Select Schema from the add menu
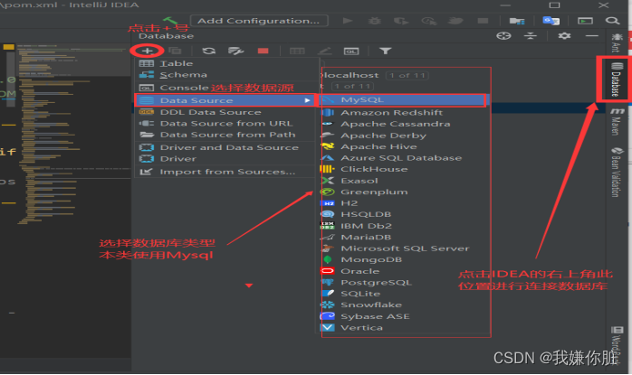The width and height of the screenshot is (632, 375). pyautogui.click(x=225, y=74)
